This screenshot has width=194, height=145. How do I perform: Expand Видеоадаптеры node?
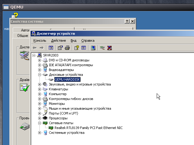click(39, 70)
